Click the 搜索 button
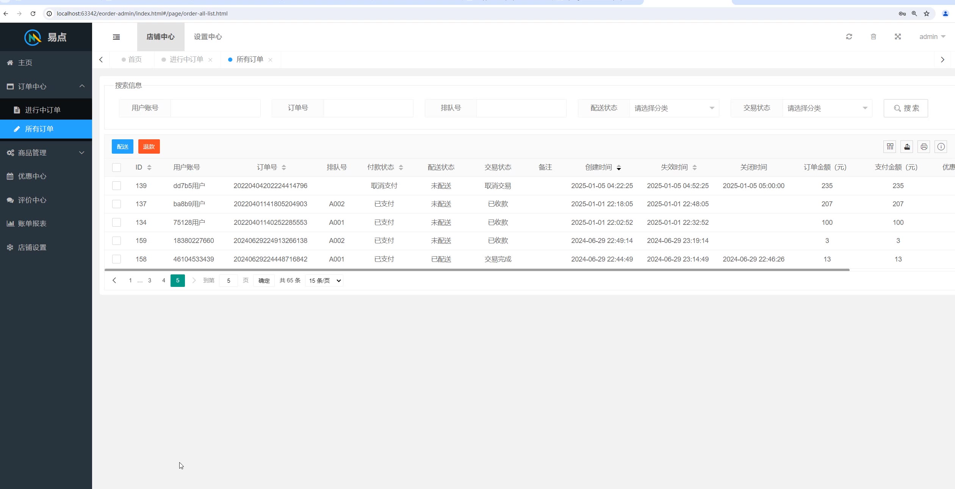 [x=905, y=108]
